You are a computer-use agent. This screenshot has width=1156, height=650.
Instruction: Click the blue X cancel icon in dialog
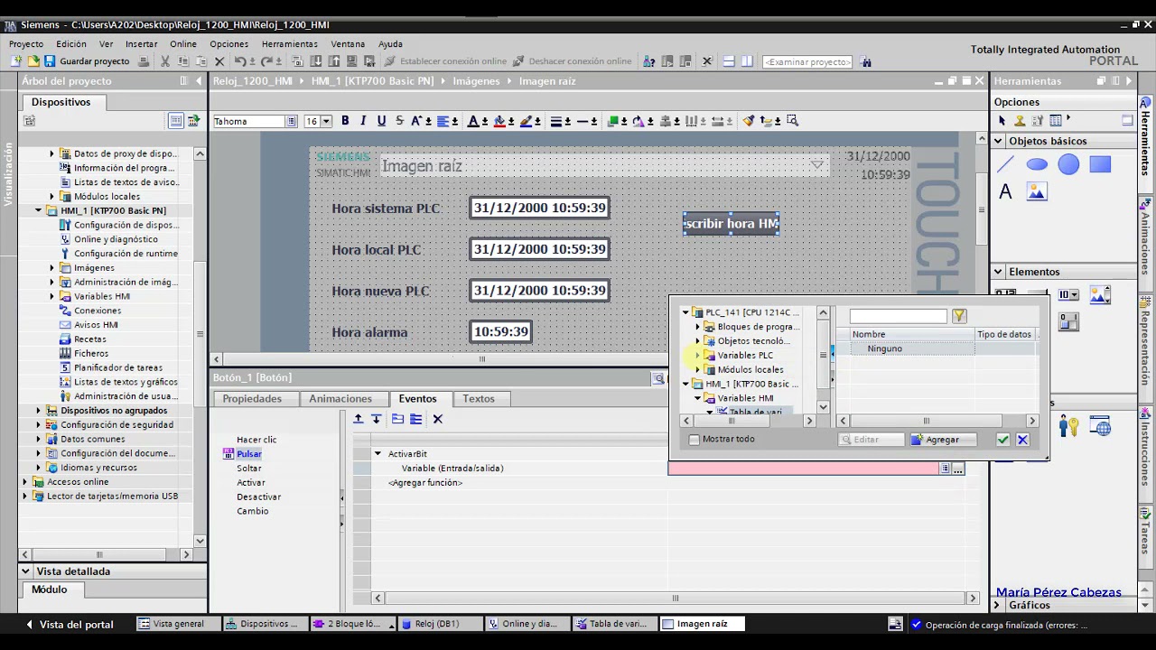[1022, 440]
